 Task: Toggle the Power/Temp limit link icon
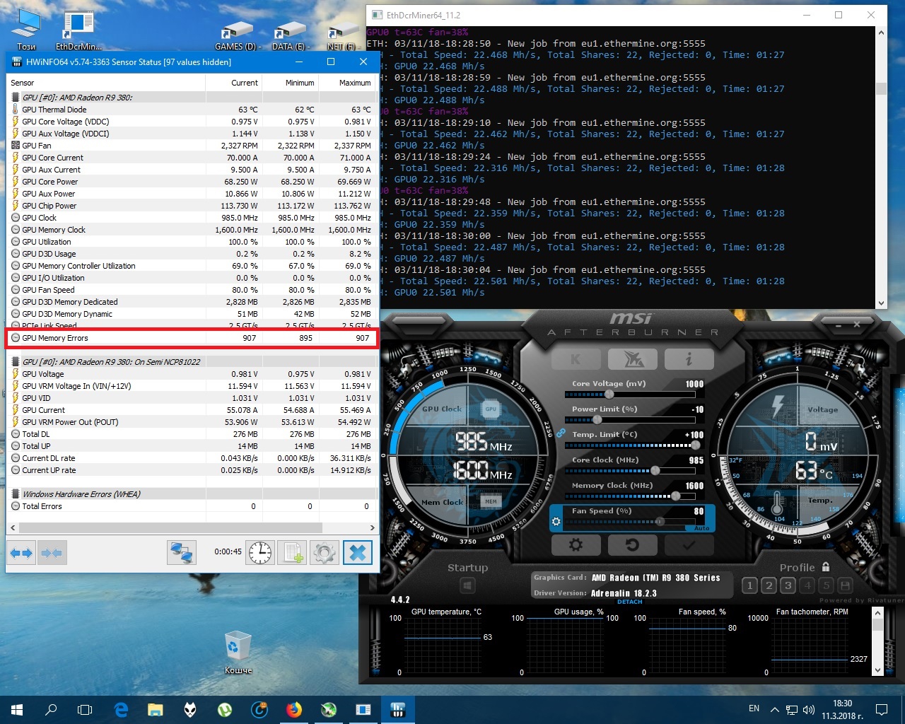(x=560, y=433)
